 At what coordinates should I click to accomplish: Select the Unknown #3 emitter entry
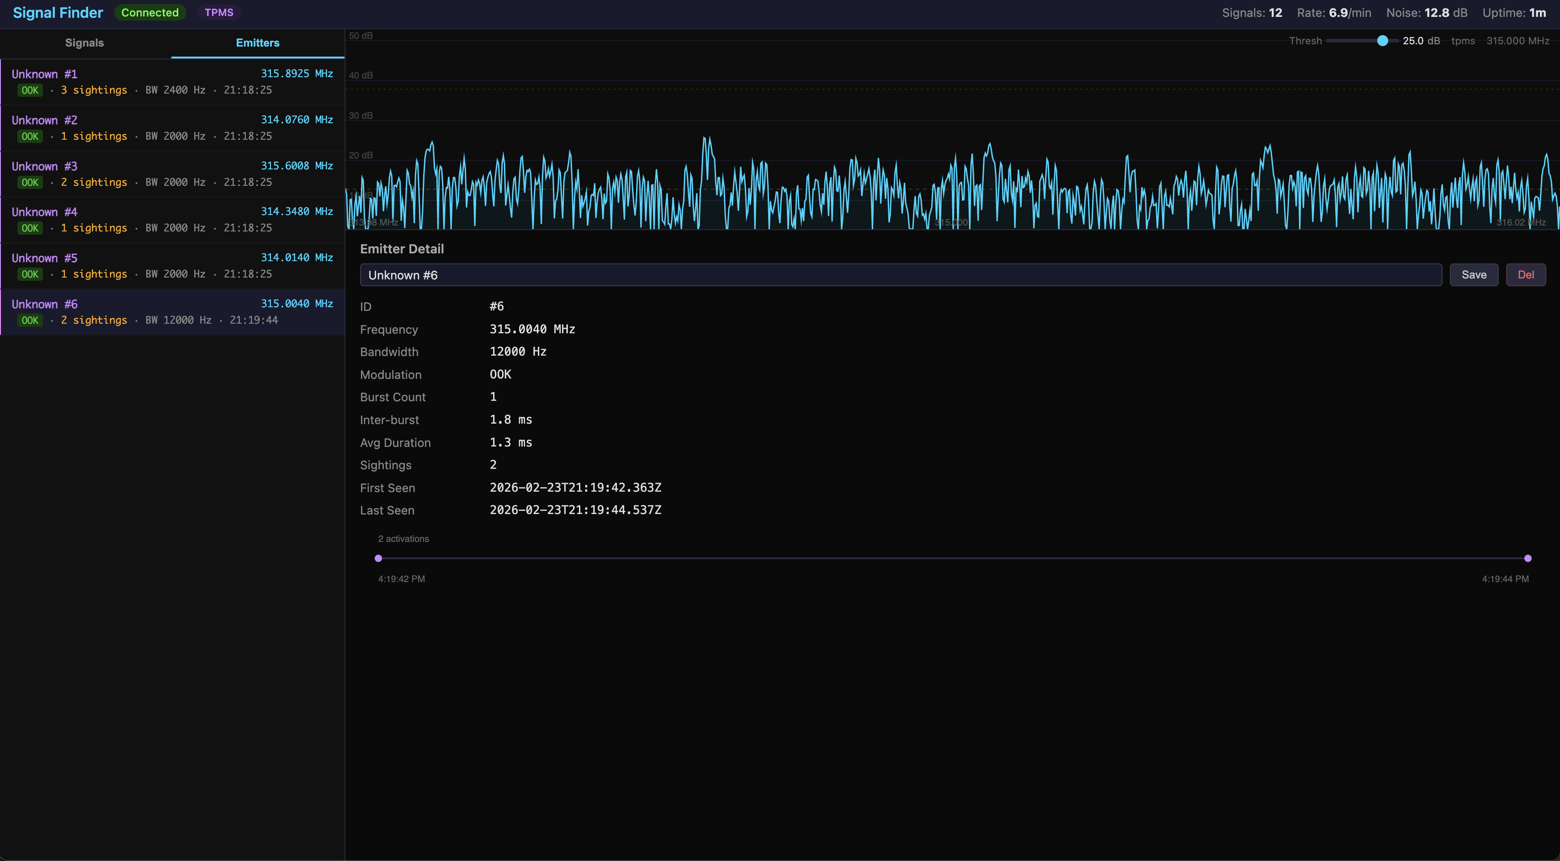point(172,173)
